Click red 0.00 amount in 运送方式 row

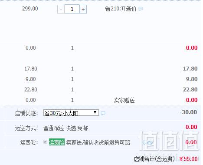191,127
